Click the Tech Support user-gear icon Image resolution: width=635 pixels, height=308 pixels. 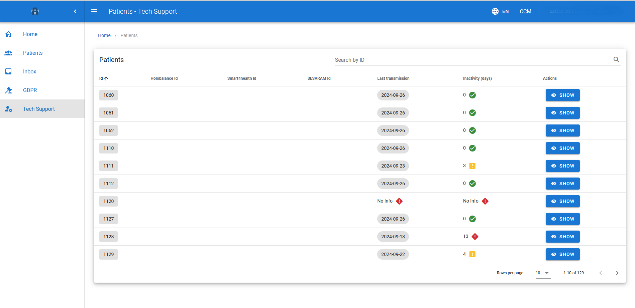pos(8,109)
